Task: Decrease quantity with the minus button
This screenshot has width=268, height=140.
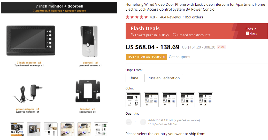Action: [x=128, y=122]
